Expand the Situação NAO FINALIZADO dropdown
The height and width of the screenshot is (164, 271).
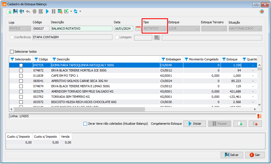coord(245,29)
